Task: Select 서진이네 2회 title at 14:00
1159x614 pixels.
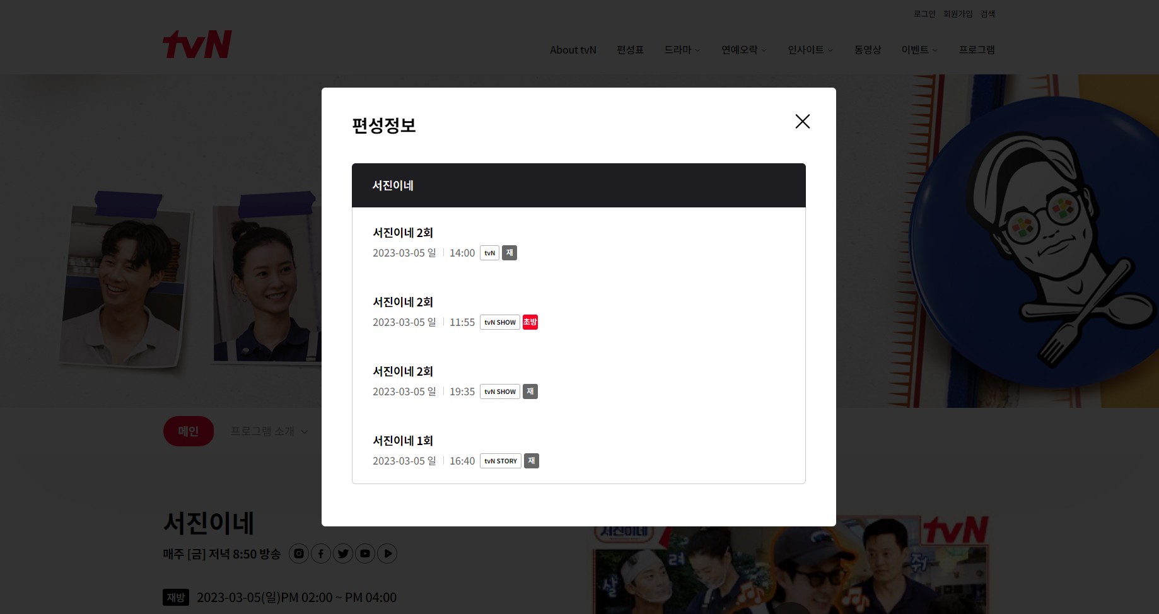Action: point(403,233)
